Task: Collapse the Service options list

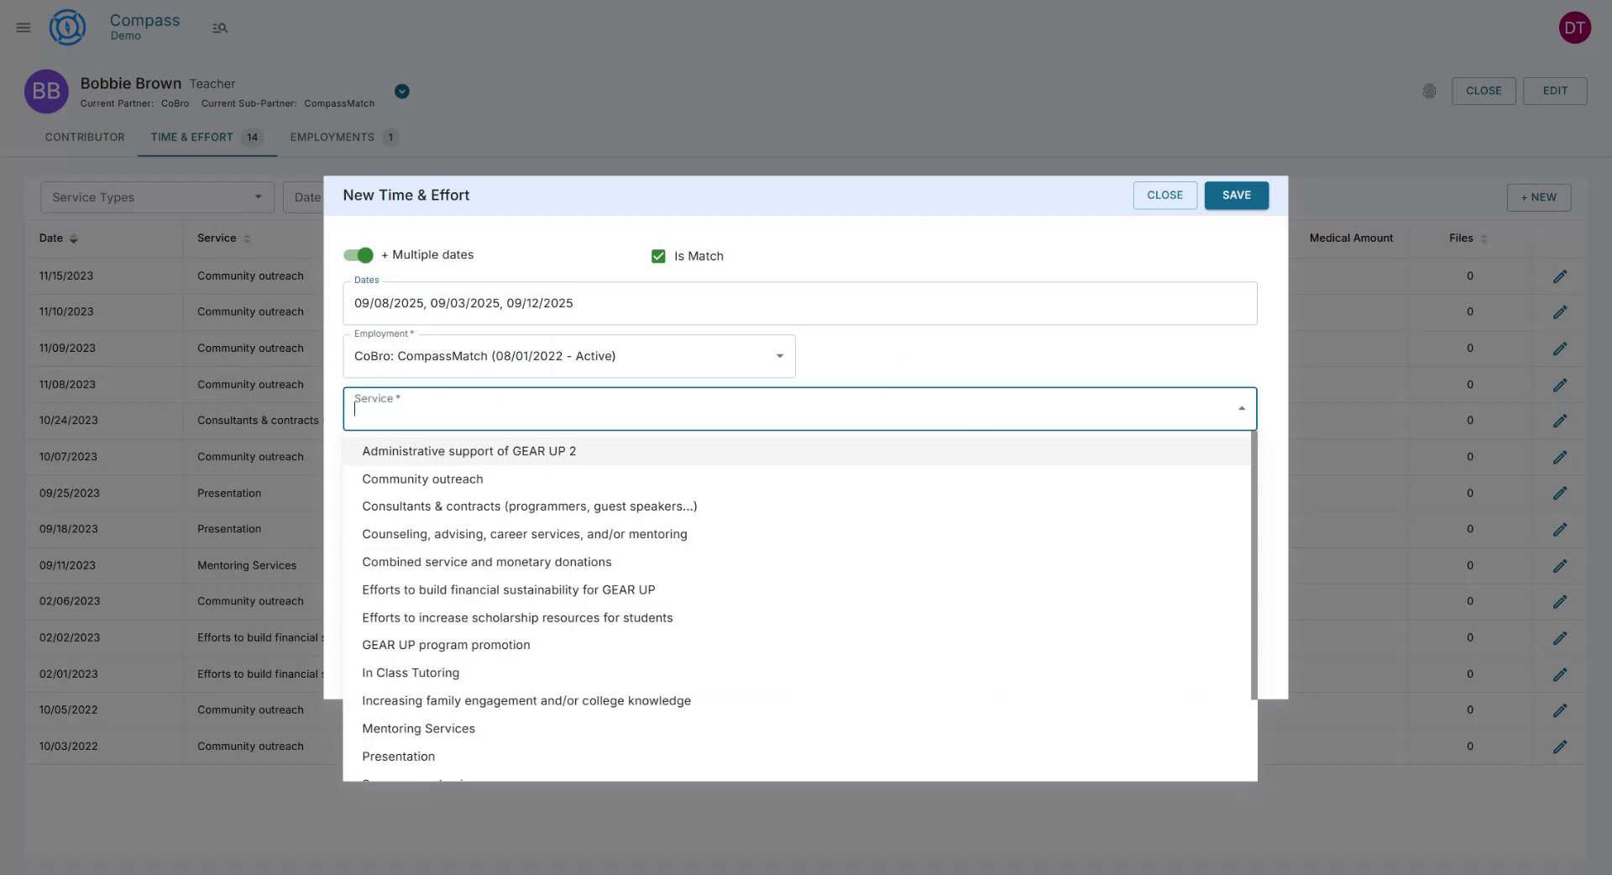Action: click(1242, 409)
